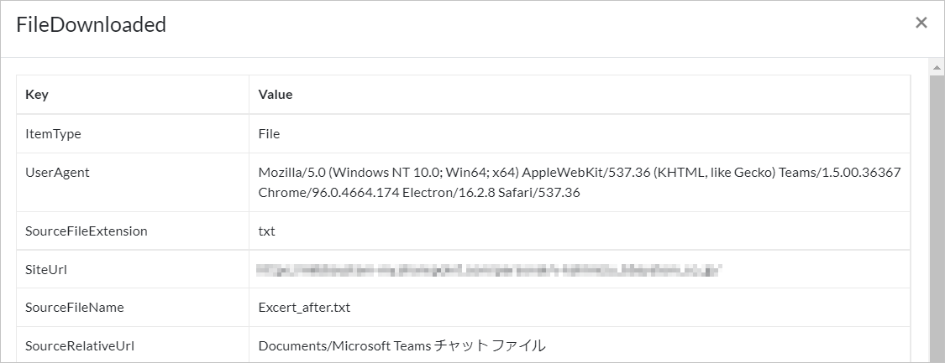Click the scrollbar up arrow
This screenshot has height=363, width=945.
[x=937, y=67]
